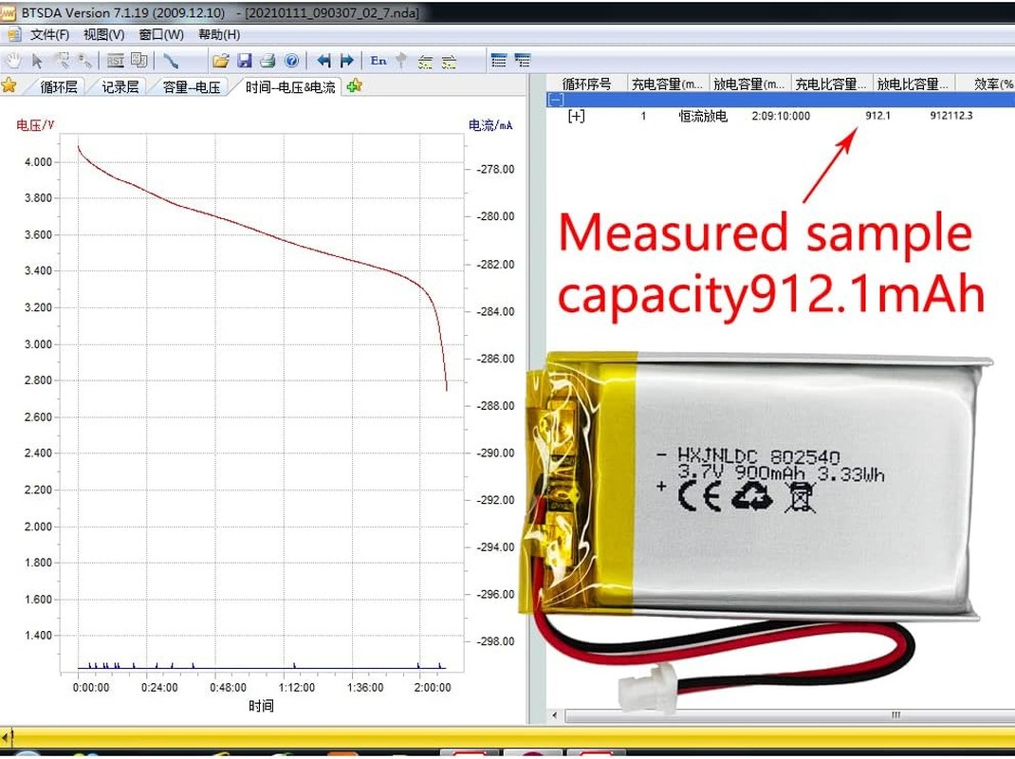Screen dimensions: 1015x759
Task: Select the hand pan tool
Action: click(x=12, y=60)
